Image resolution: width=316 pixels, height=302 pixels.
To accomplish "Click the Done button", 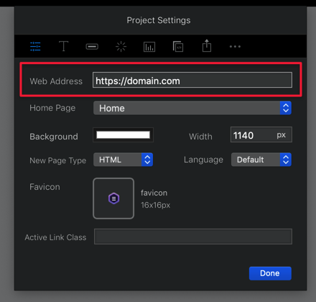I will point(270,273).
